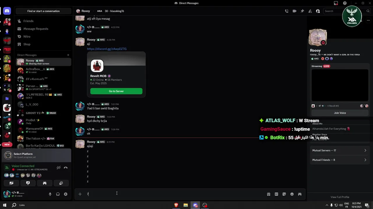
Task: Create a new DM with plus icon
Action: [68, 55]
